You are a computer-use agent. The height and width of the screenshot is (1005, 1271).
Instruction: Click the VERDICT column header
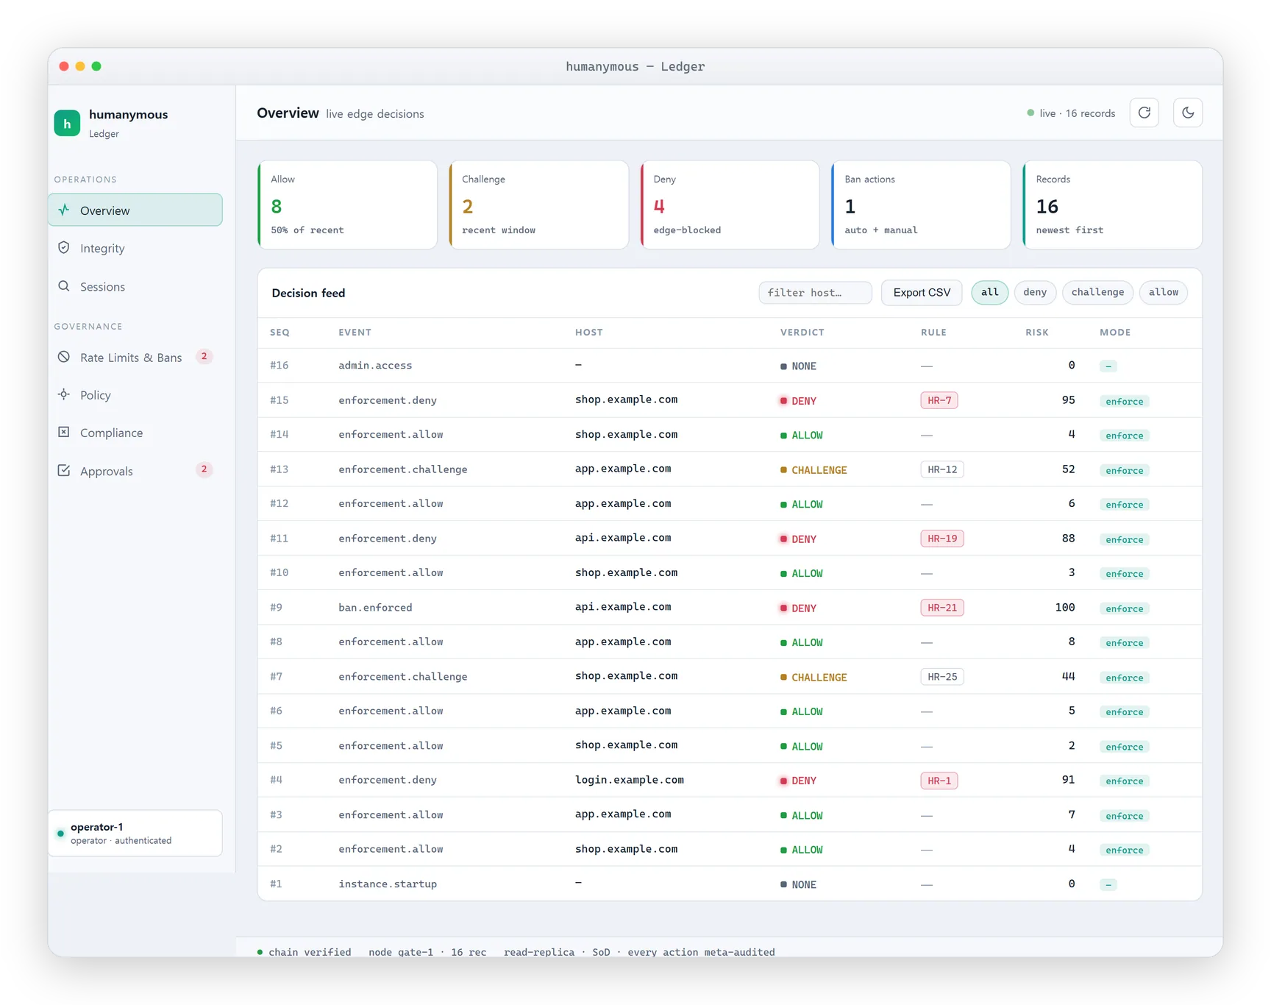click(802, 333)
